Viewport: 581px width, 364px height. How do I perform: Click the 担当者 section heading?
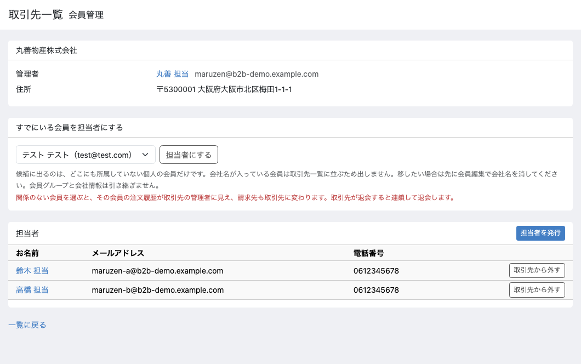tap(27, 234)
